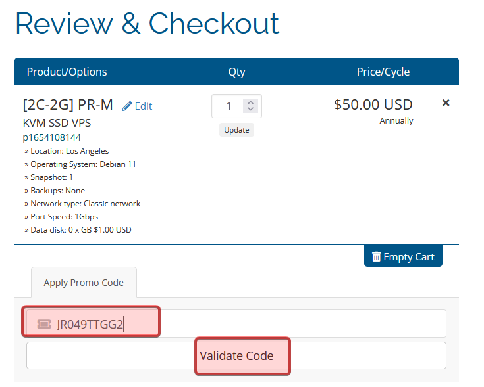Viewport: 484px width, 387px height.
Task: Click the ticket icon in promo field
Action: tap(44, 324)
